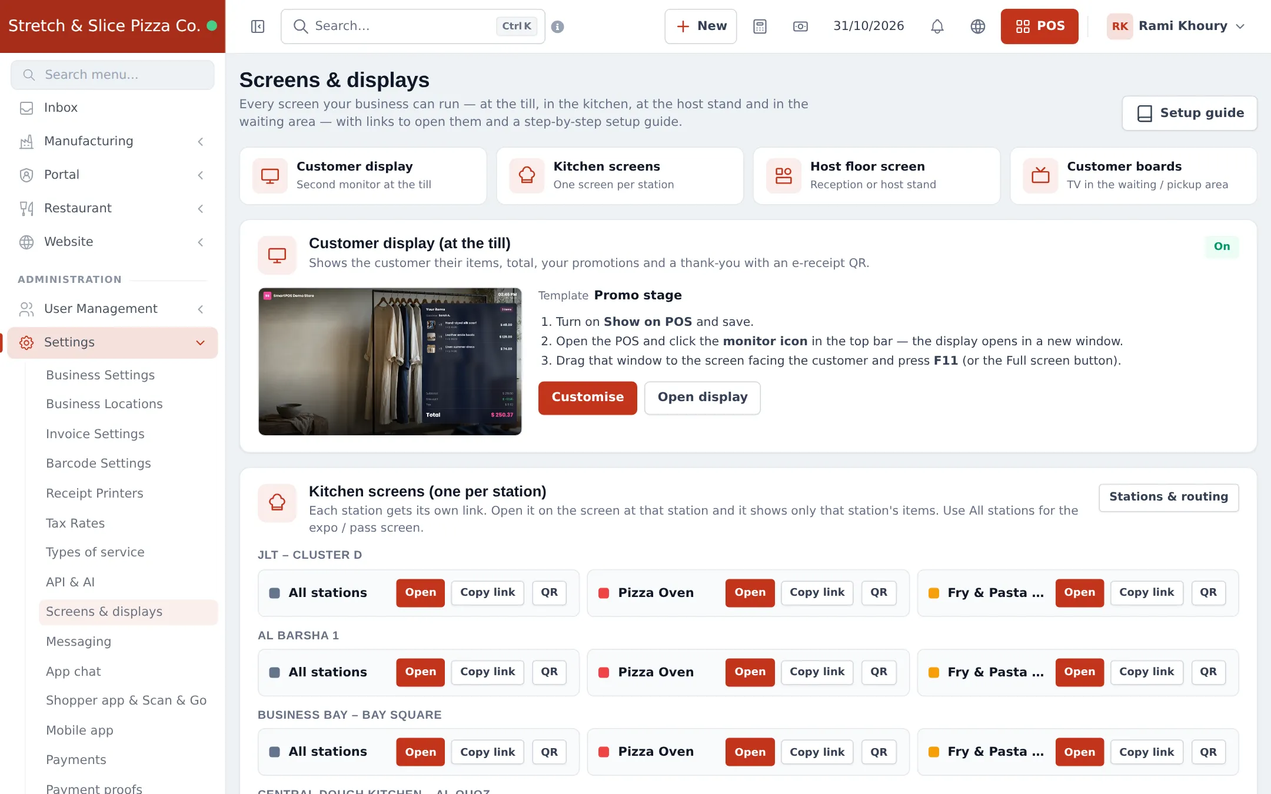Expand the Website menu chevron
The height and width of the screenshot is (794, 1271).
click(x=201, y=242)
